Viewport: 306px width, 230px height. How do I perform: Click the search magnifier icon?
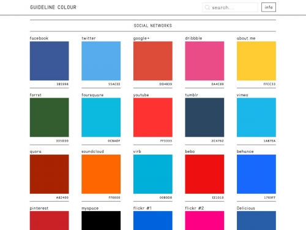coord(207,7)
